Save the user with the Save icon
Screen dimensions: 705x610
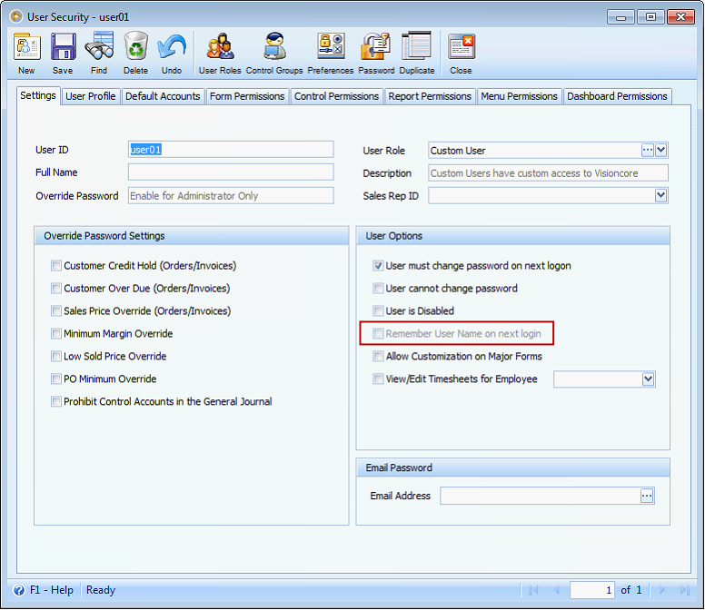tap(63, 54)
